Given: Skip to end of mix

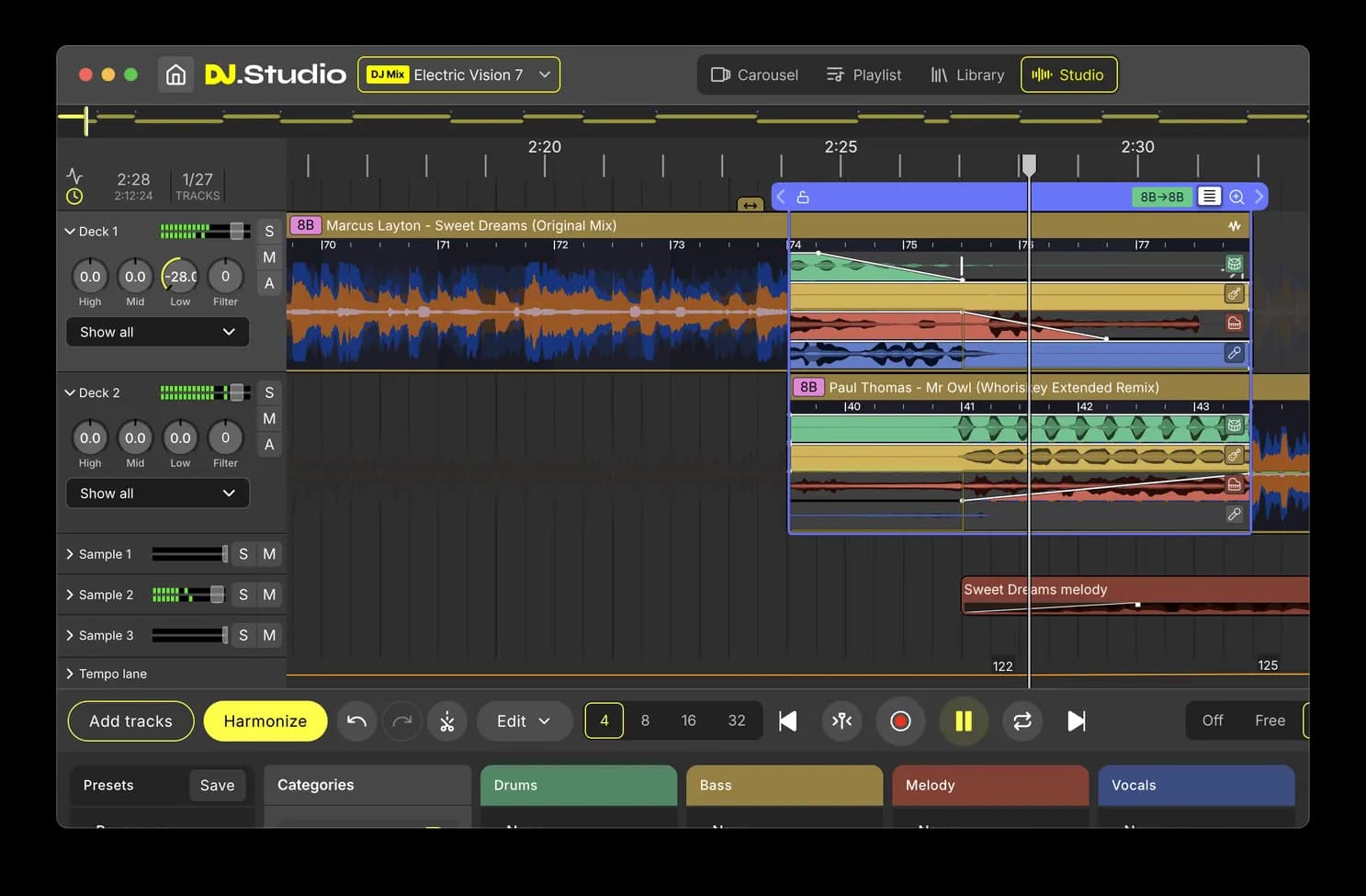Looking at the screenshot, I should (1077, 721).
